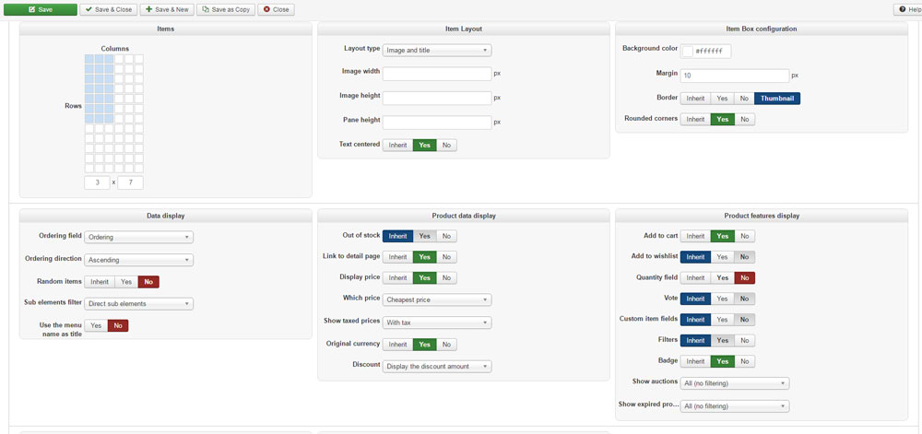
Task: Open the Show auctions dropdown
Action: pyautogui.click(x=735, y=383)
